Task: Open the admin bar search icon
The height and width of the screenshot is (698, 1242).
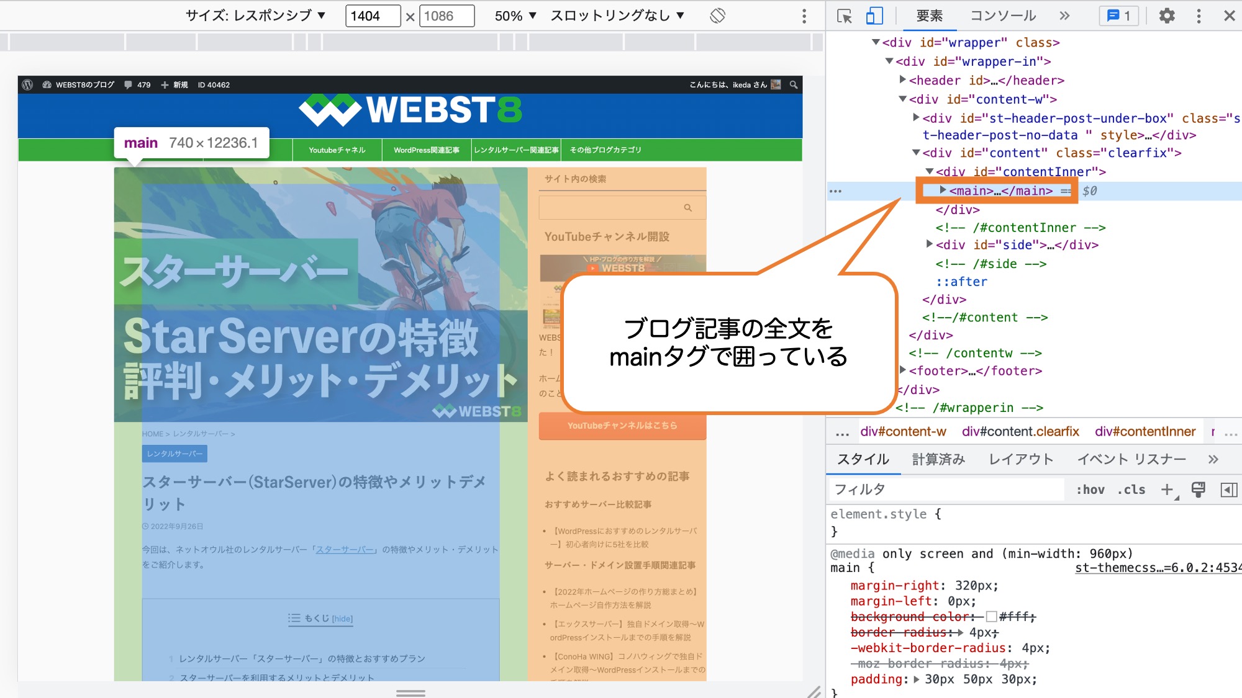Action: (x=793, y=85)
